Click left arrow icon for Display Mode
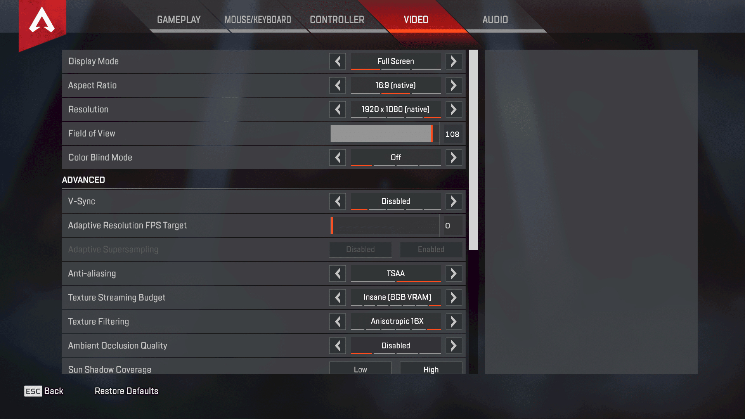 (x=338, y=61)
